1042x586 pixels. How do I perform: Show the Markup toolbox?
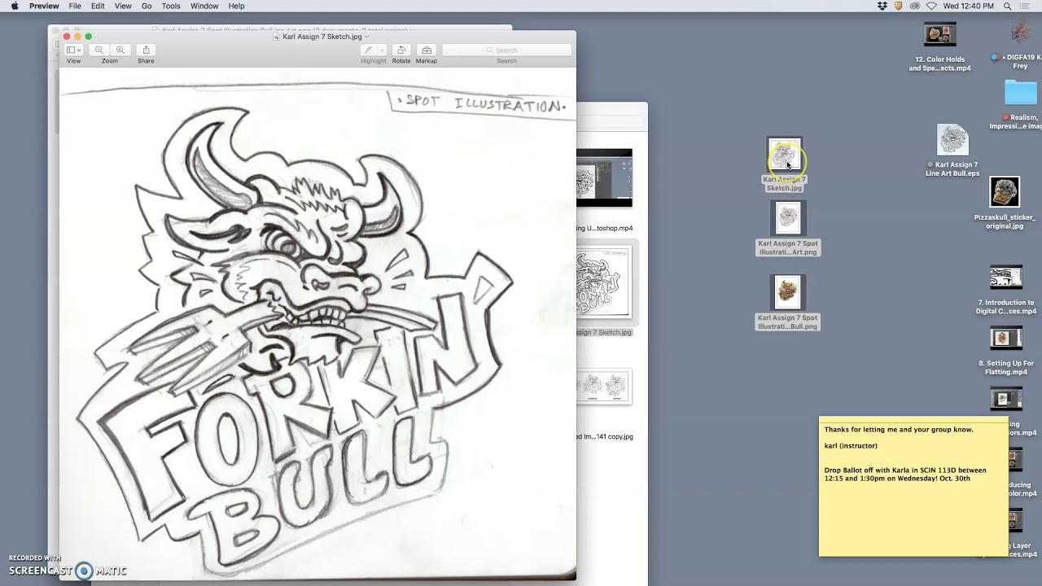[426, 50]
